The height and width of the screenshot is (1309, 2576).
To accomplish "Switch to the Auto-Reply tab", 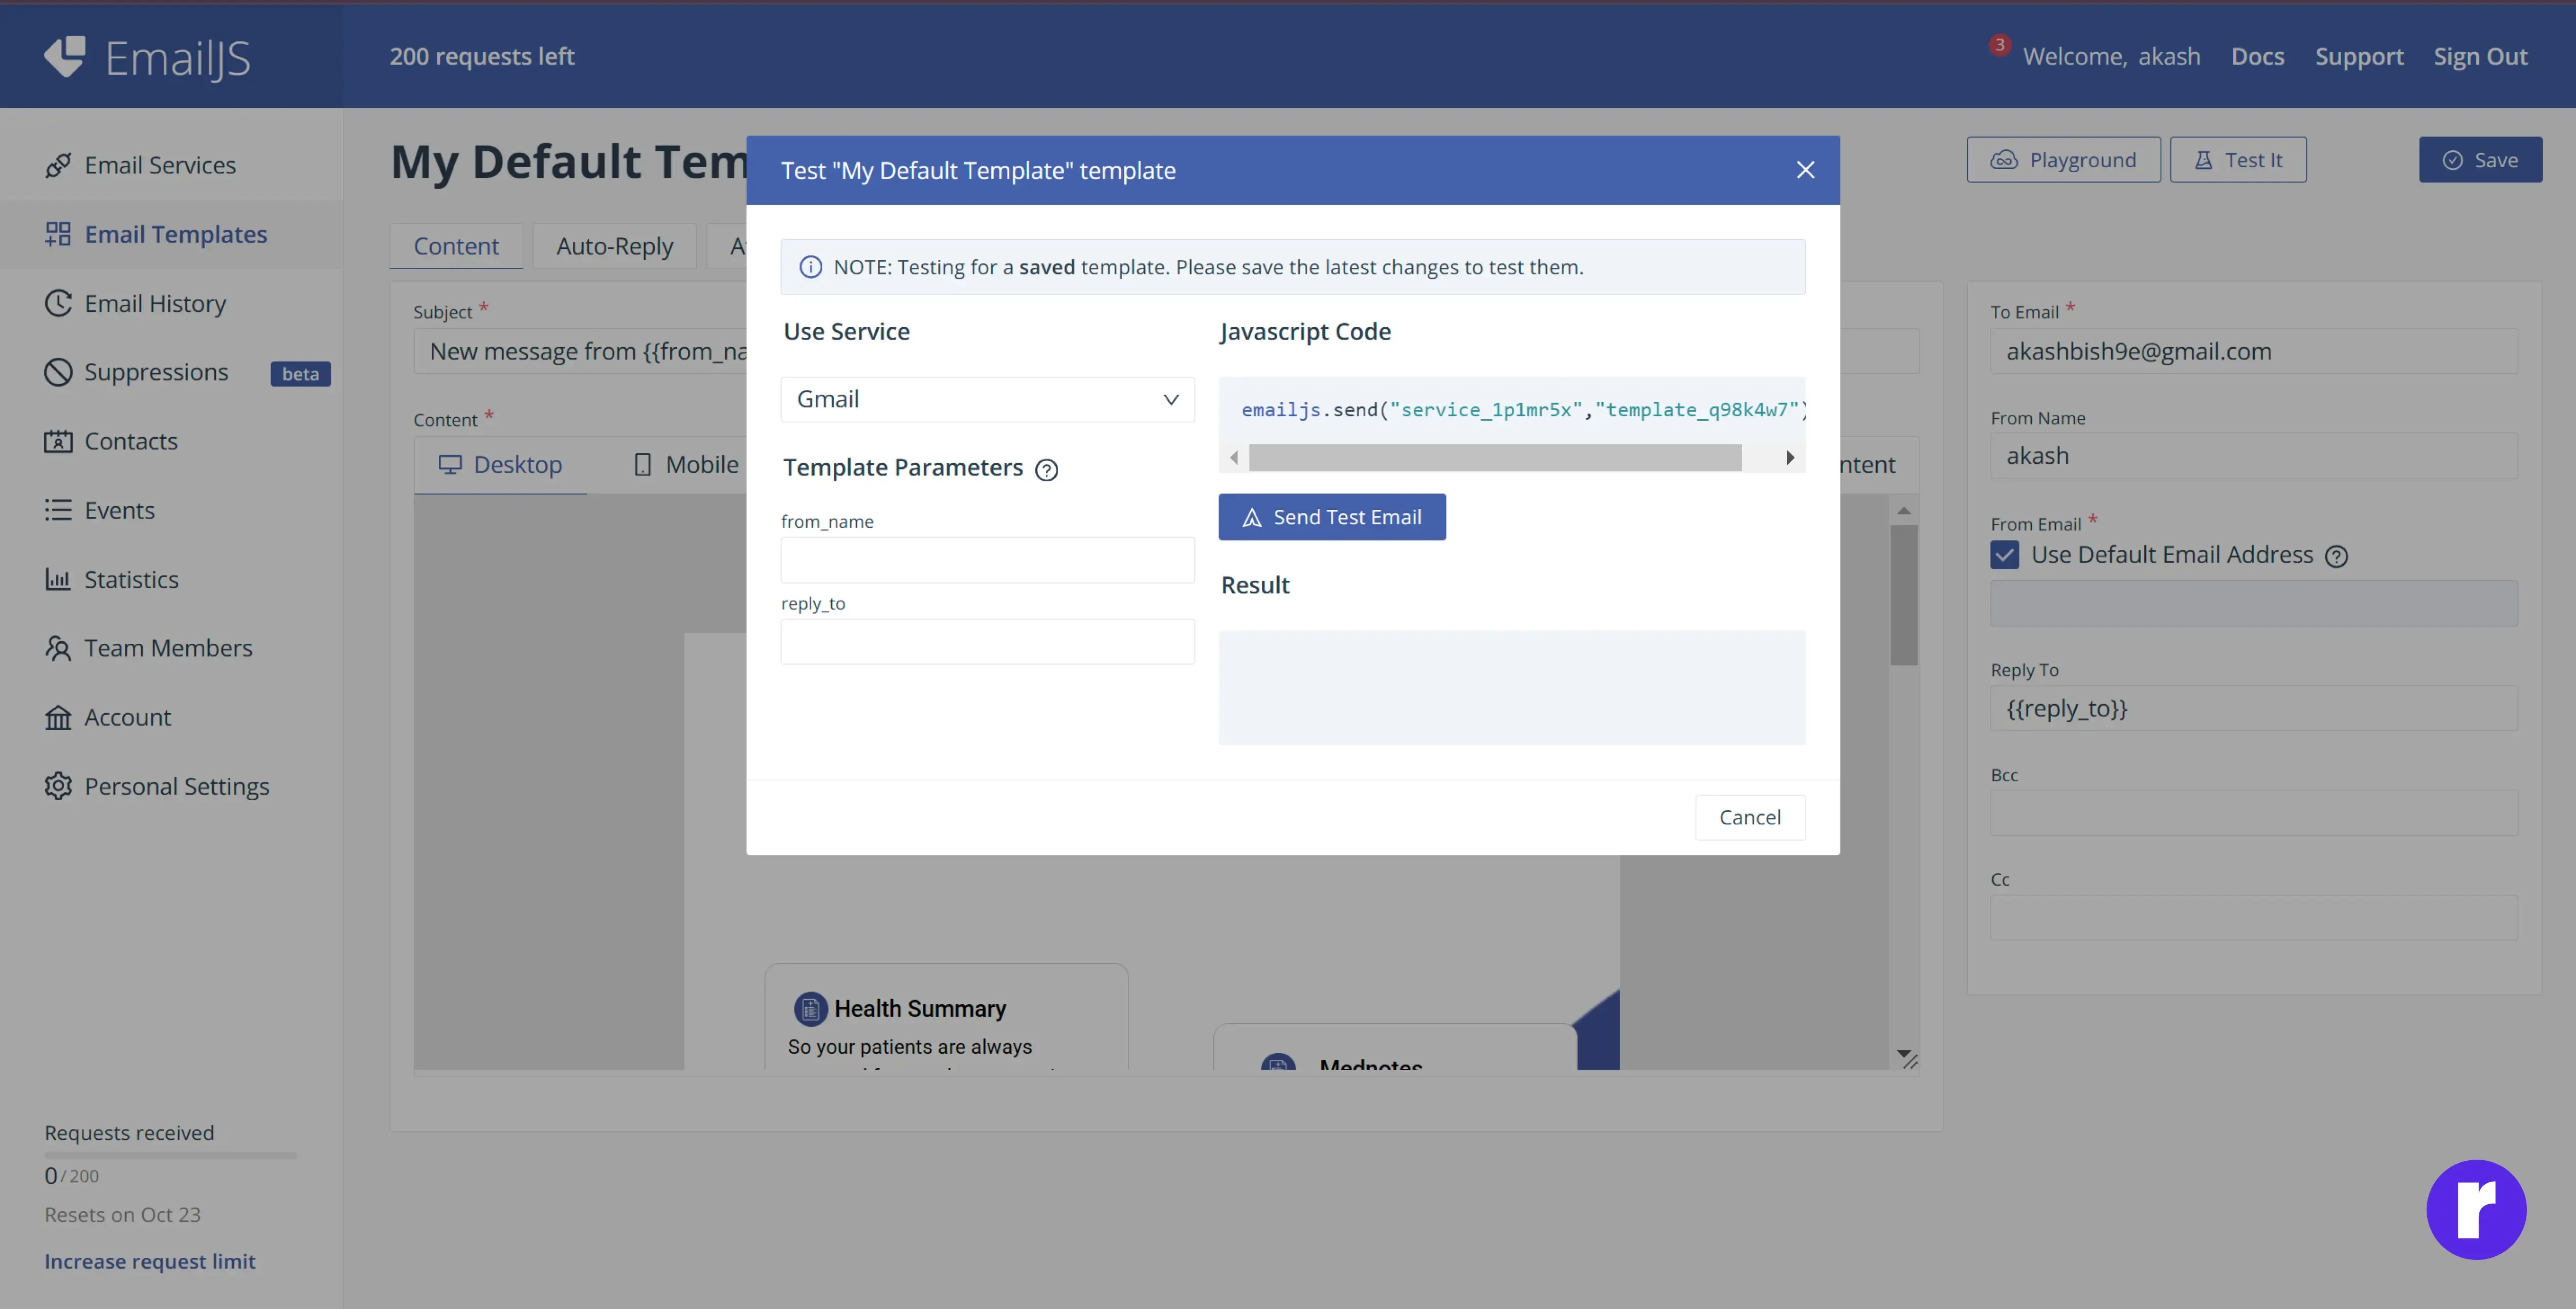I will coord(614,246).
